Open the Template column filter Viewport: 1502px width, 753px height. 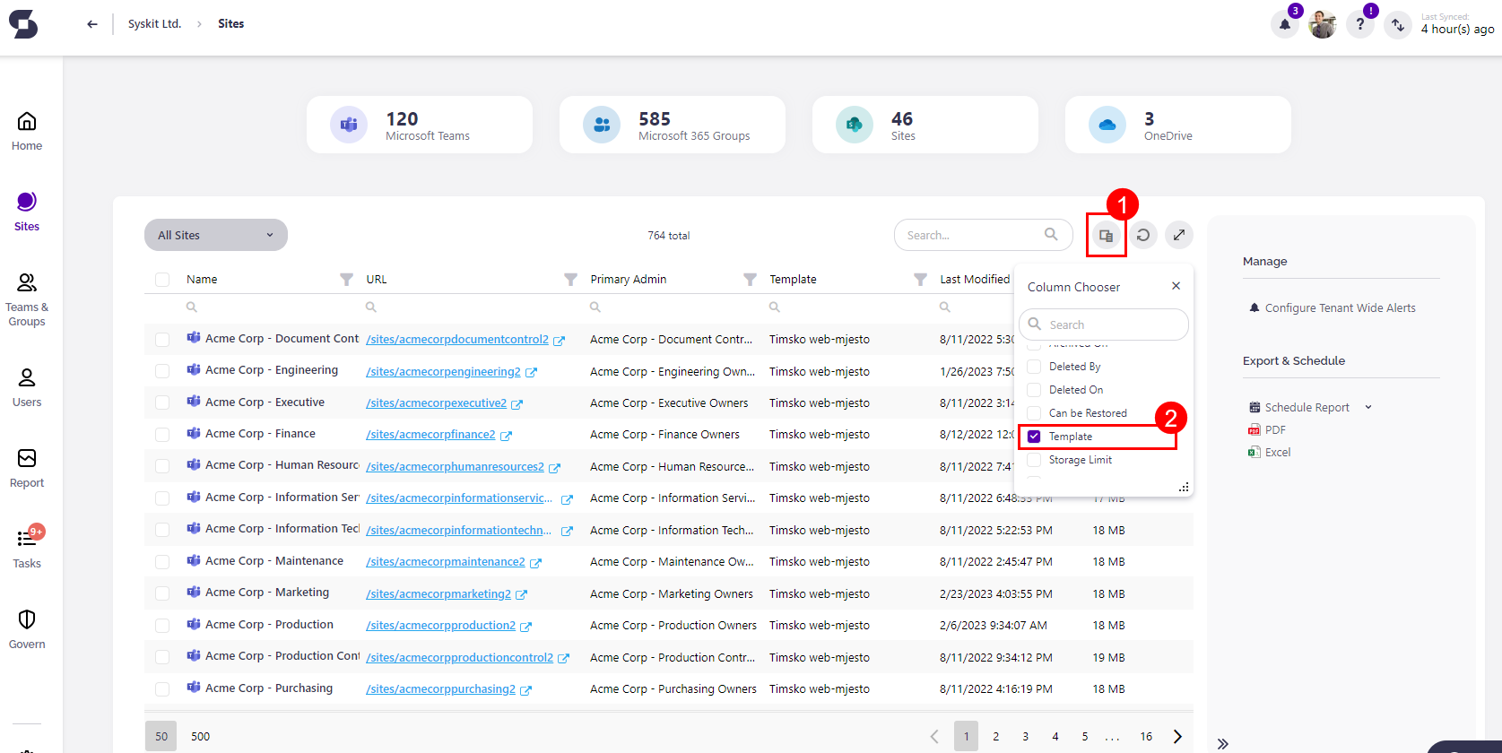click(920, 280)
